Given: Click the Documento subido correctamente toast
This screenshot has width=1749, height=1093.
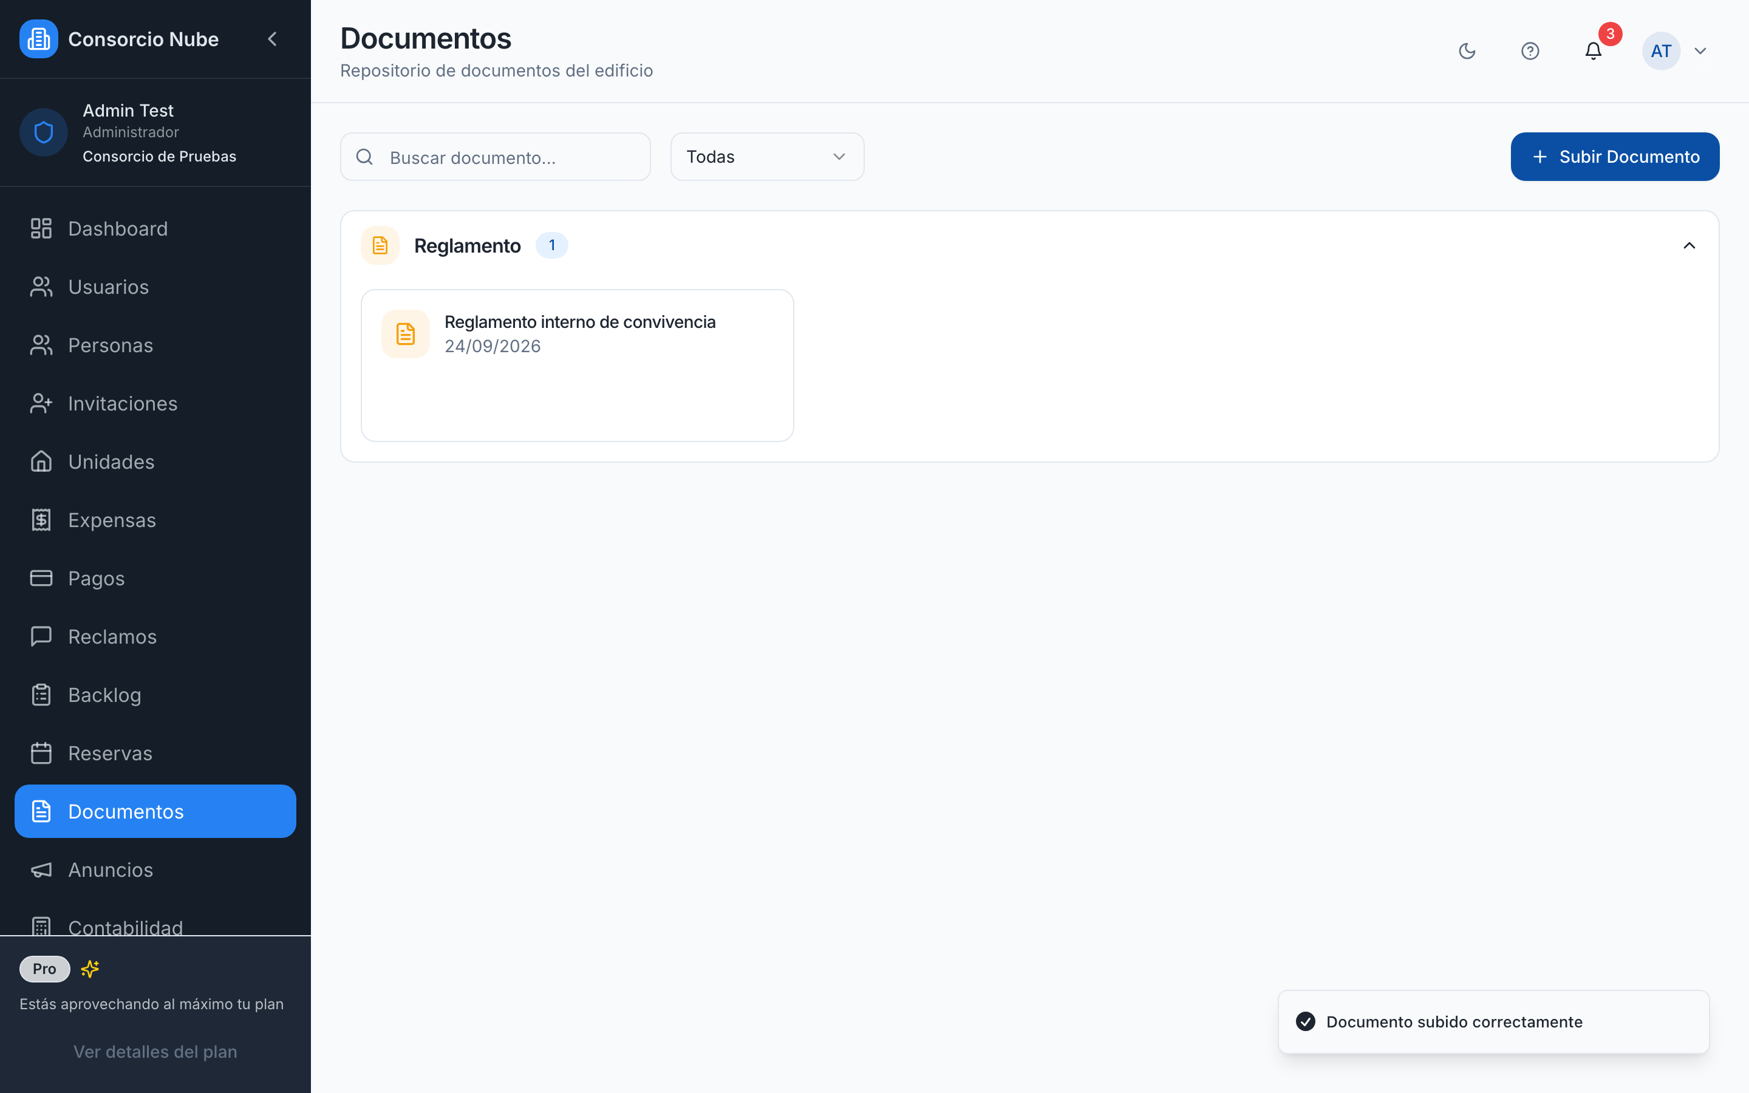Looking at the screenshot, I should [x=1493, y=1021].
